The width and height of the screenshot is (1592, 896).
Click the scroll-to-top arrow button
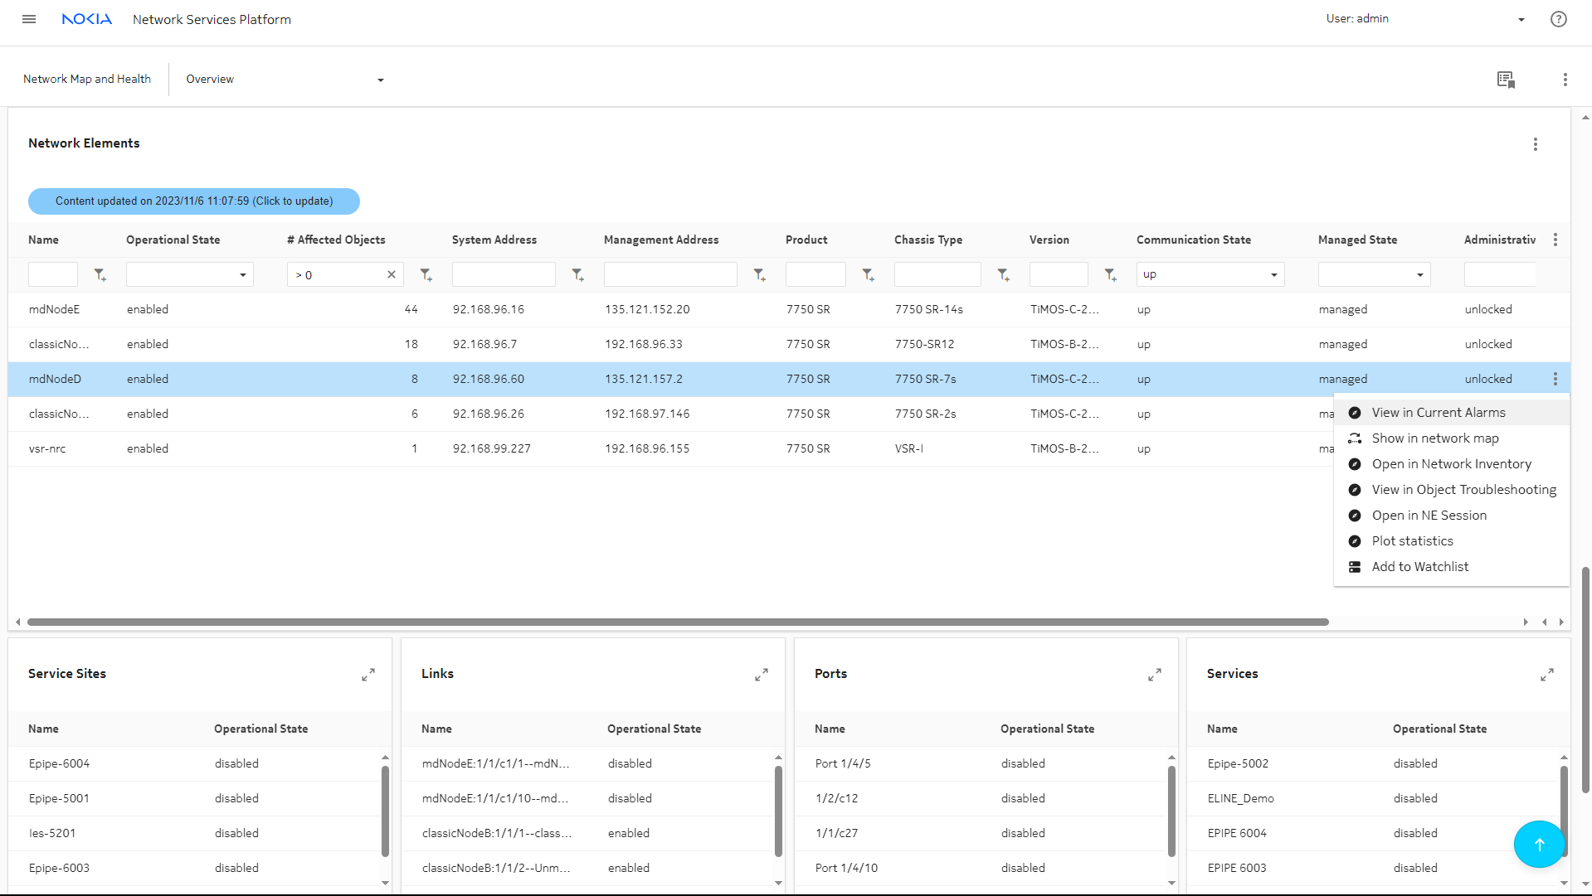[1539, 844]
